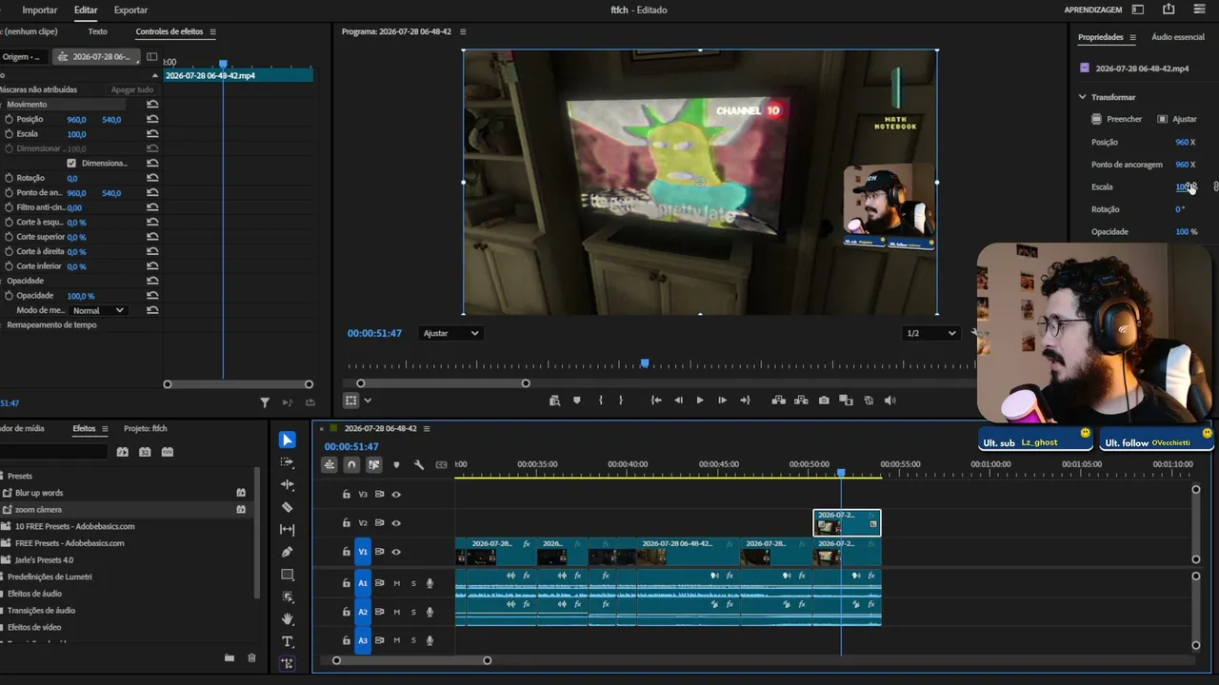Open the timeline sequence panel menu
Image resolution: width=1219 pixels, height=685 pixels.
[x=427, y=429]
